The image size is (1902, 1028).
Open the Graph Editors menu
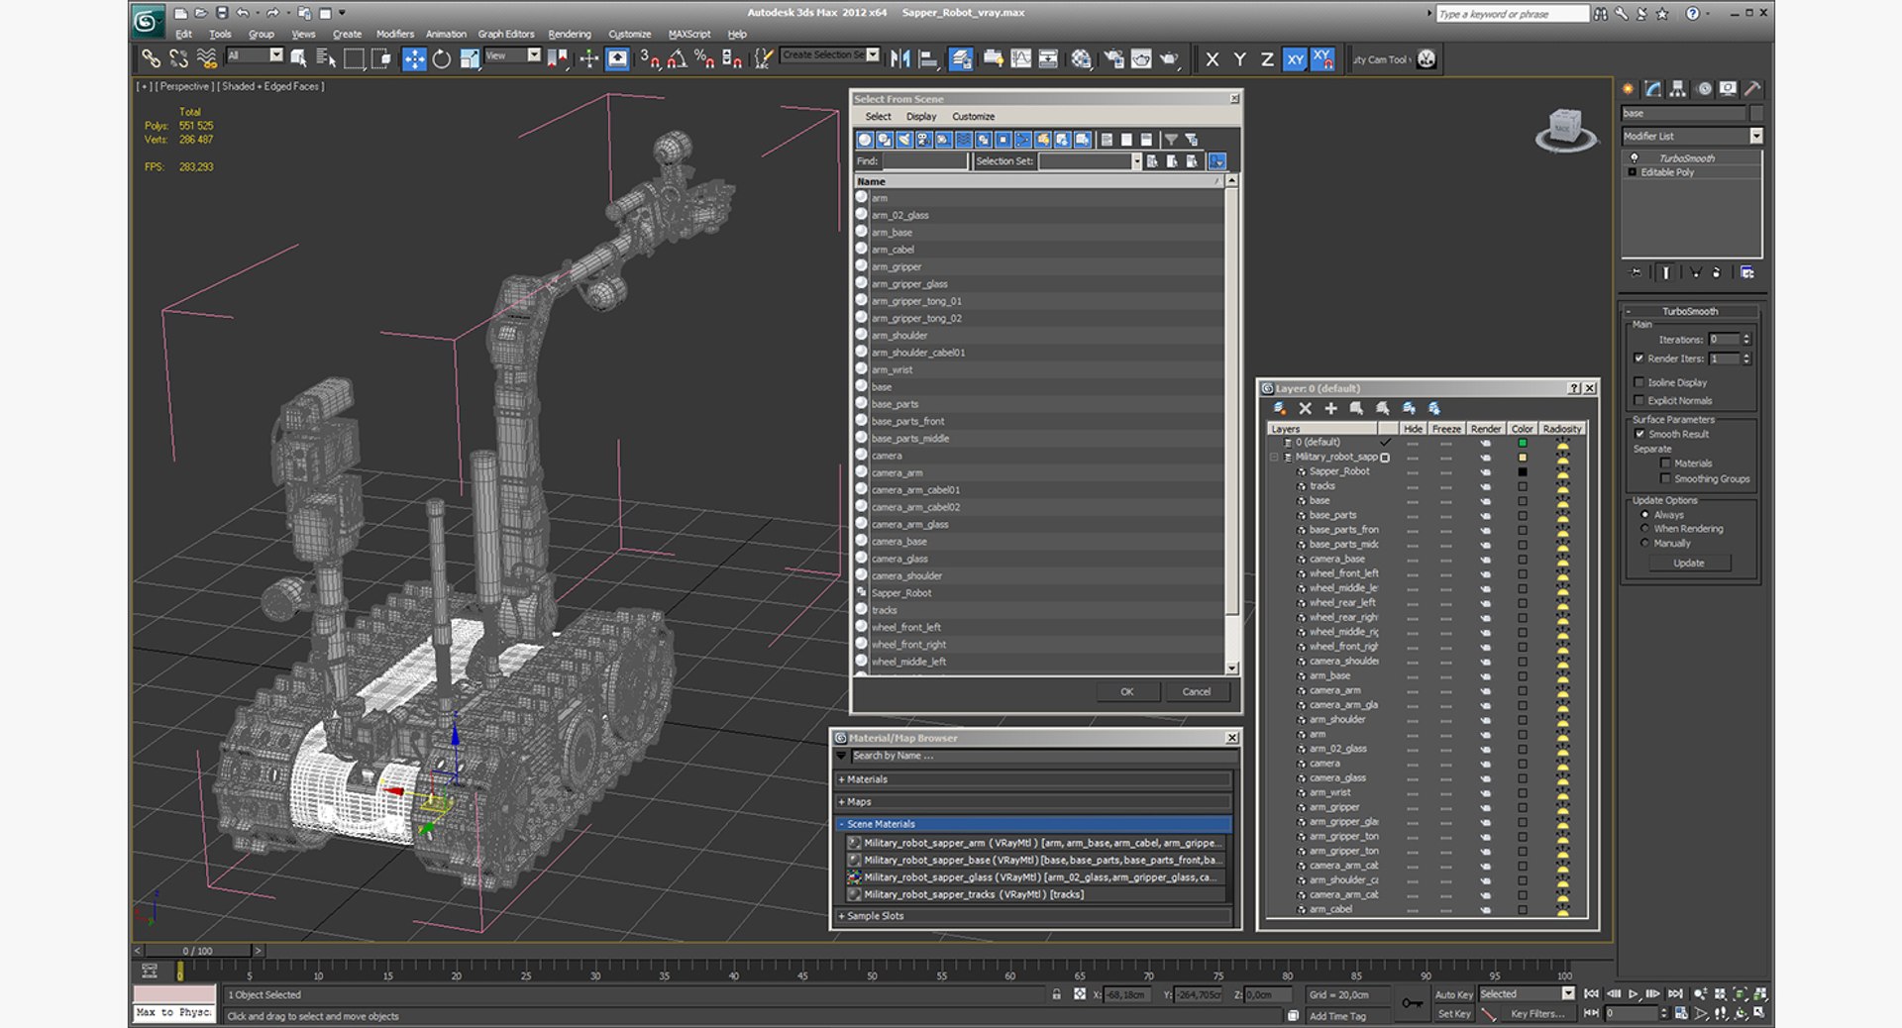click(506, 34)
